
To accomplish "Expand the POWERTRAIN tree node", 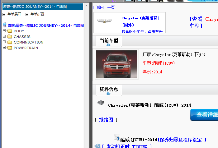I will [x=4, y=48].
